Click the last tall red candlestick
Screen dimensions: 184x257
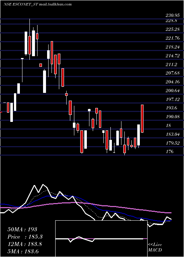pyautogui.click(x=142, y=119)
